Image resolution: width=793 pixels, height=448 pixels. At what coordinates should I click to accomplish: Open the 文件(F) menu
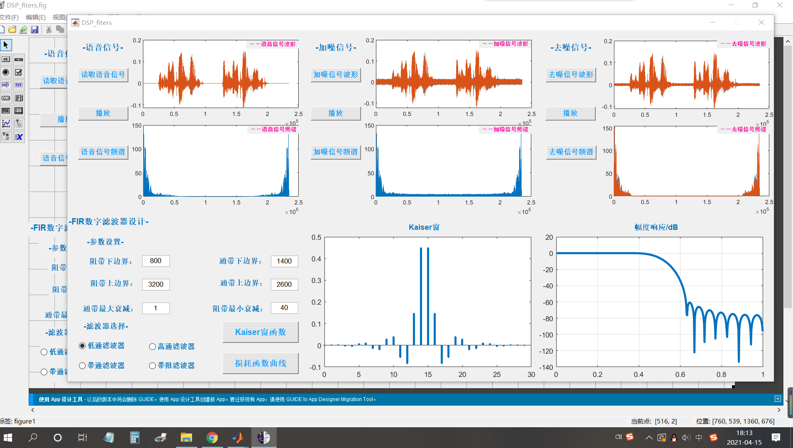tap(9, 17)
